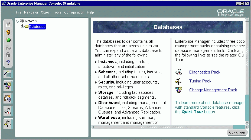This screenshot has width=251, height=140.
Task: Follow the Diagnostics Pack link
Action: tap(204, 72)
